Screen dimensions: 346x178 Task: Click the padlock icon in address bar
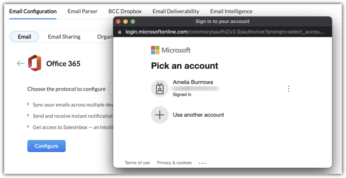tap(120, 32)
